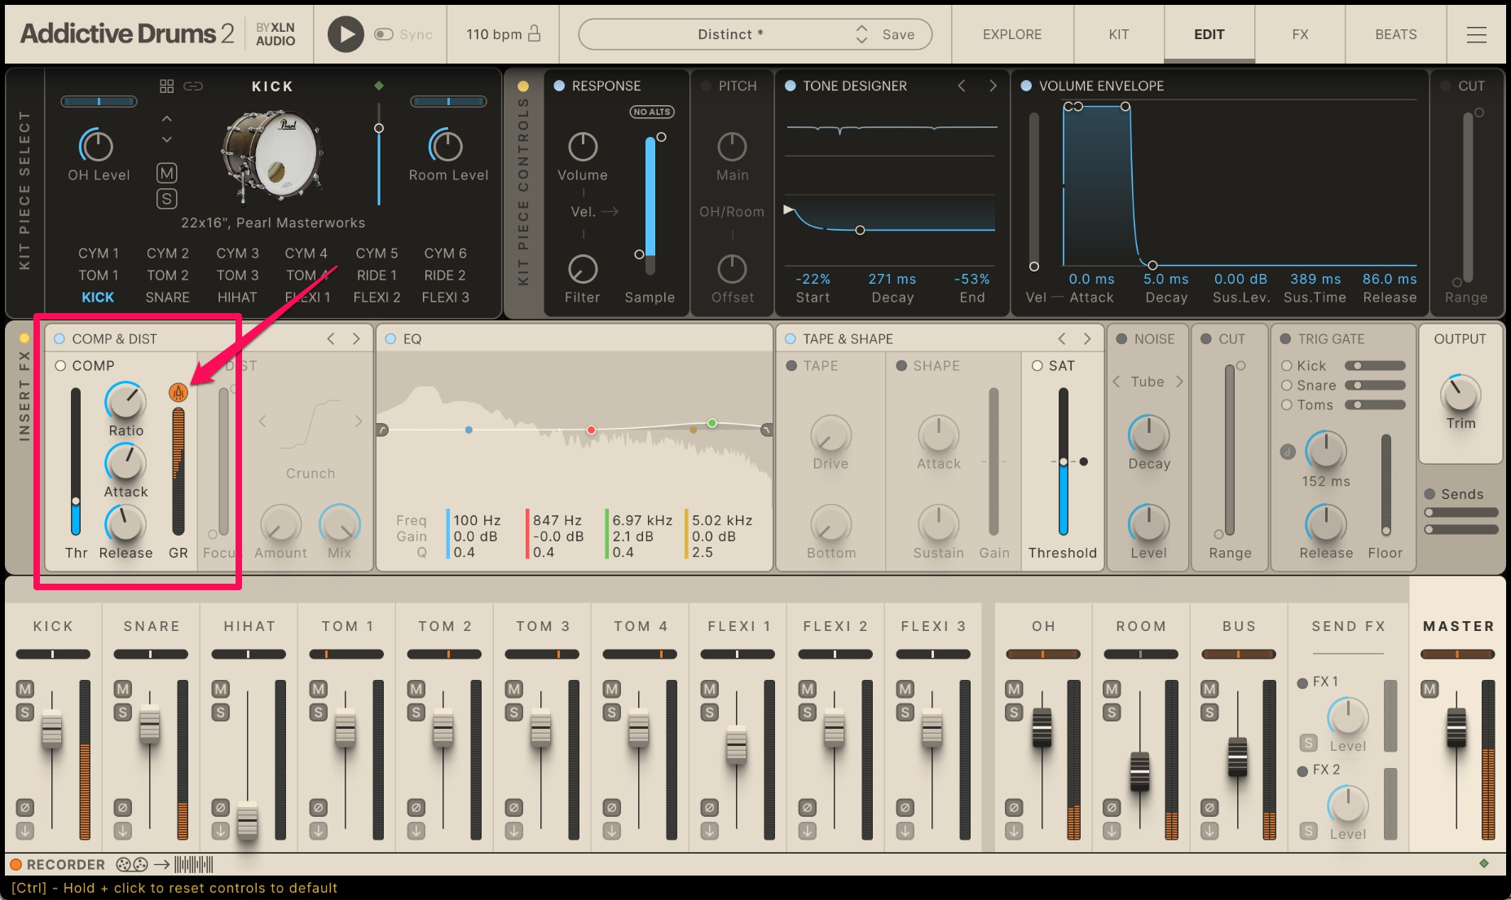Open the EXPLORE tab

[1012, 34]
